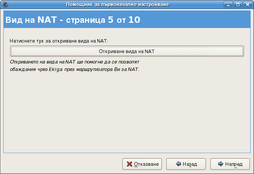Viewport: 254px width, 174px height.
Task: Click the right arrow icon on Напред
Action: tap(221, 164)
